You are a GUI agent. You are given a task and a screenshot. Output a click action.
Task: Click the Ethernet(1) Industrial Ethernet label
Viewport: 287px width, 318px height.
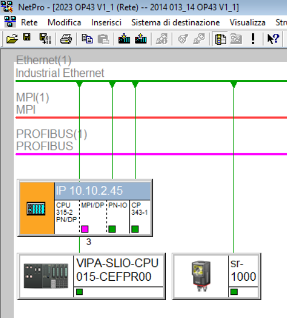(60, 67)
